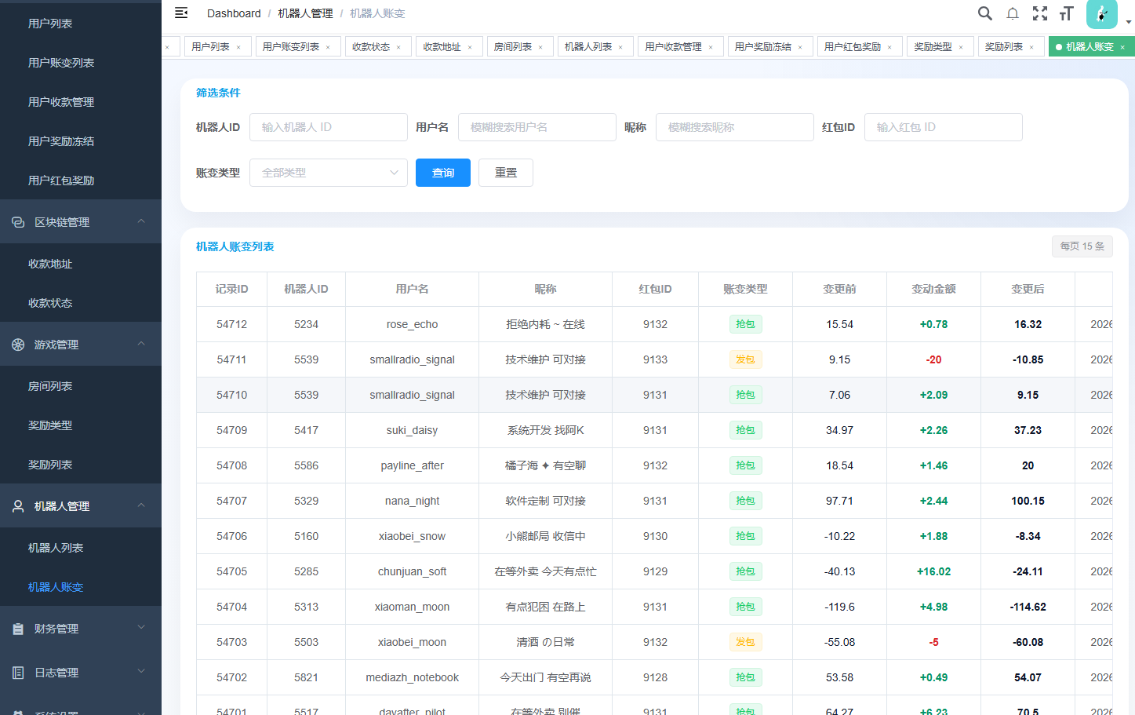Click the 机器人管理 person icon

[18, 506]
